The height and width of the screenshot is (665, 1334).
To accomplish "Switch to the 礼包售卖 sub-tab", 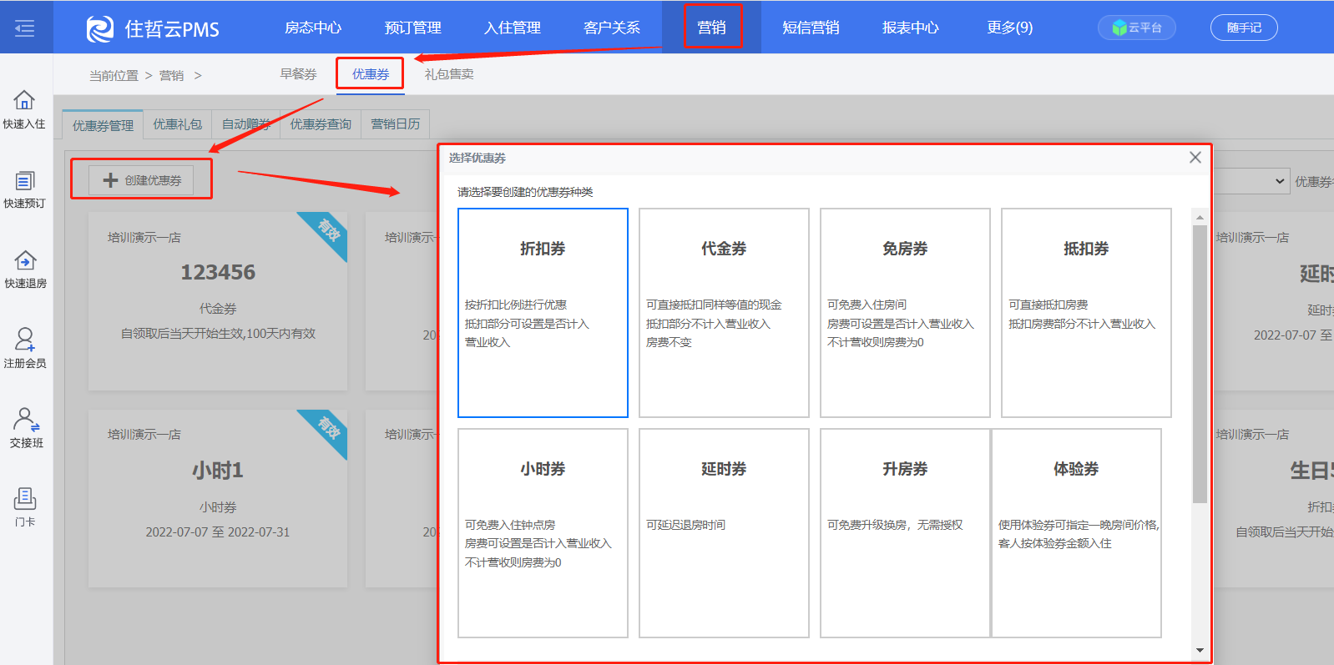I will coord(449,73).
